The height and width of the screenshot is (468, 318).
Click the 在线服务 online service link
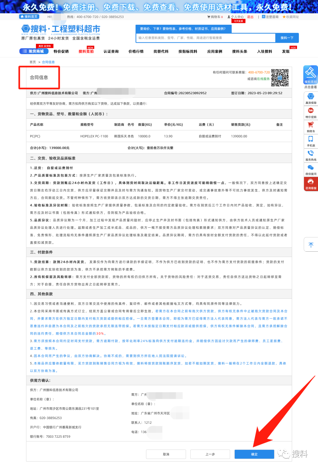click(x=263, y=79)
